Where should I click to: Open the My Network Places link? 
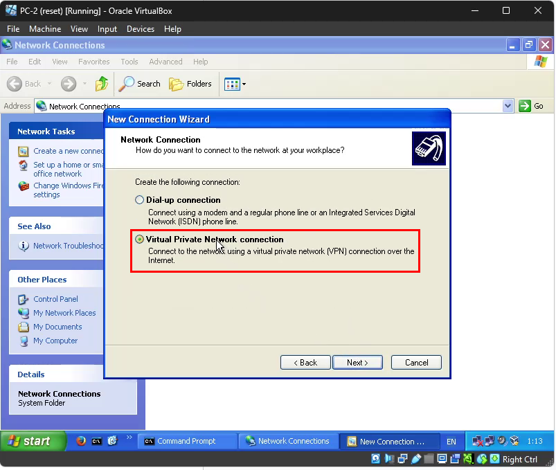(64, 313)
